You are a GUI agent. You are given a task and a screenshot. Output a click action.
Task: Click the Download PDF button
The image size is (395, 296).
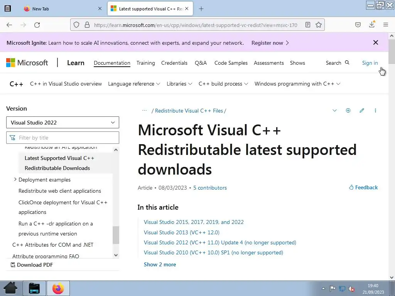pos(32,265)
